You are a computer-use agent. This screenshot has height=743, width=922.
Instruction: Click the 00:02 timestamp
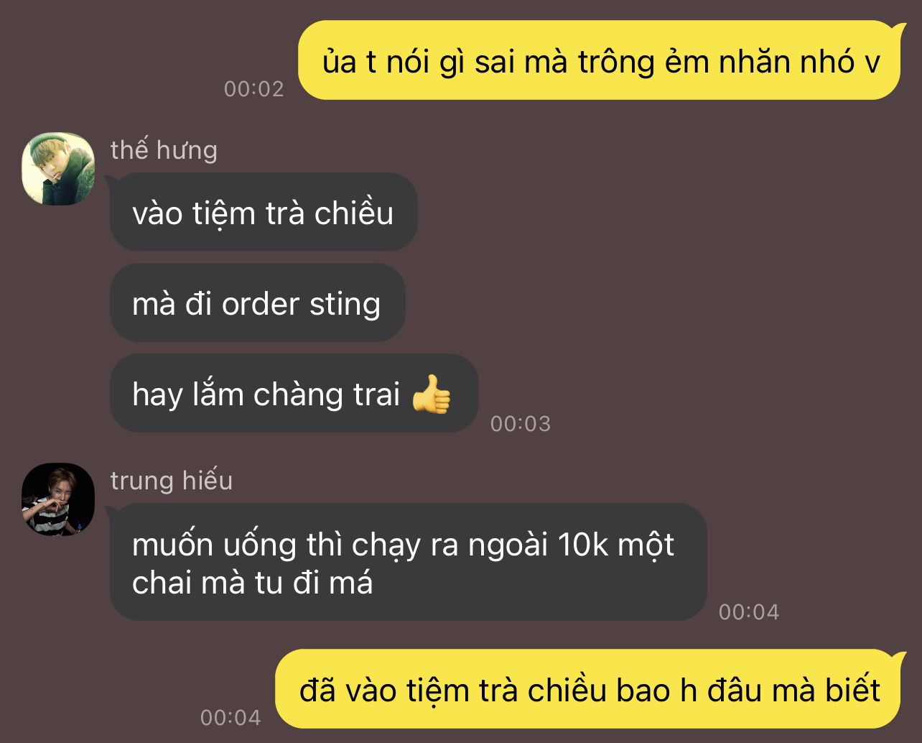pyautogui.click(x=254, y=89)
